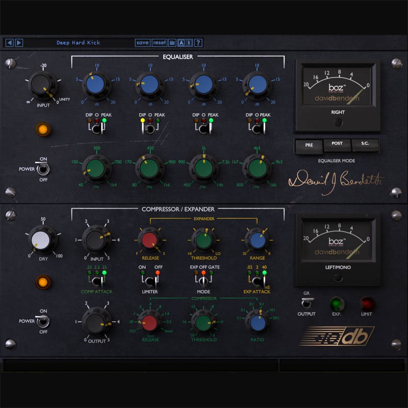Viewport: 408px width, 408px height.
Task: Adjust the compressor red RELEASE knob
Action: click(x=149, y=323)
